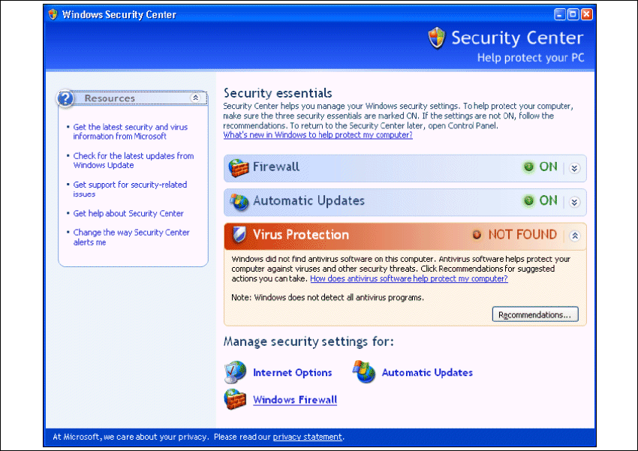The width and height of the screenshot is (638, 451).
Task: Open "What's new in Windows" help link
Action: [x=317, y=135]
